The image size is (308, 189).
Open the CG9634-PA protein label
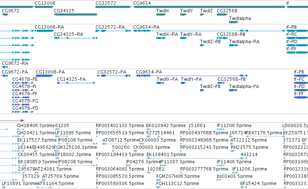[x=149, y=72]
